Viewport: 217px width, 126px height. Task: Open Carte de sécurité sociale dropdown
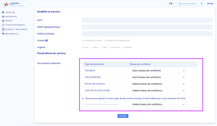158,91
